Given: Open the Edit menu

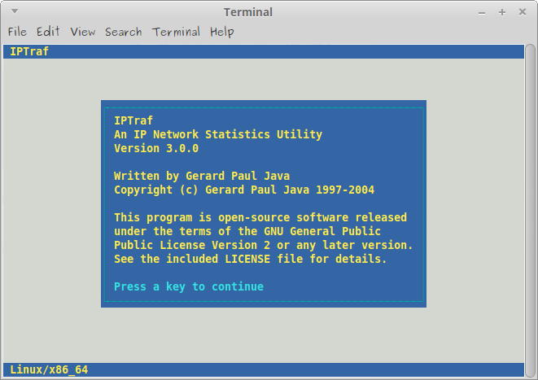Looking at the screenshot, I should (48, 32).
